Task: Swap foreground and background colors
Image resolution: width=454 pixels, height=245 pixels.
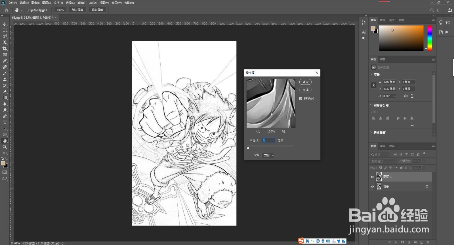Action: click(6, 159)
